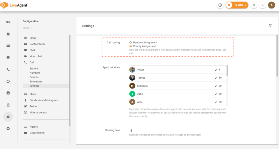Viewport: 279px width, 149px height.
Task: Click the plus icon in top bar
Action: [220, 5]
